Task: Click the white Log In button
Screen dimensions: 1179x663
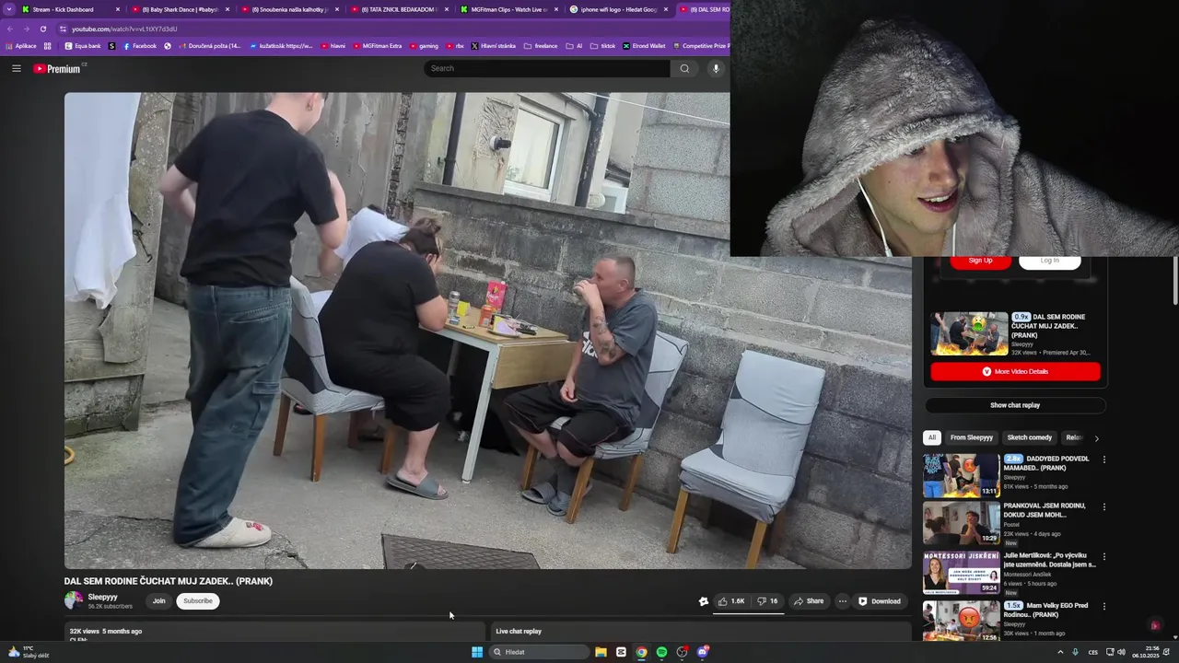Action: coord(1049,261)
